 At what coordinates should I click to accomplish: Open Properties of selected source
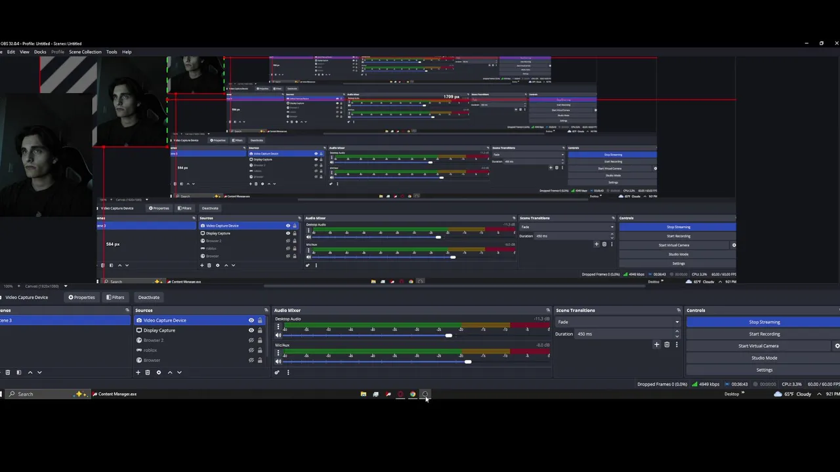82,297
